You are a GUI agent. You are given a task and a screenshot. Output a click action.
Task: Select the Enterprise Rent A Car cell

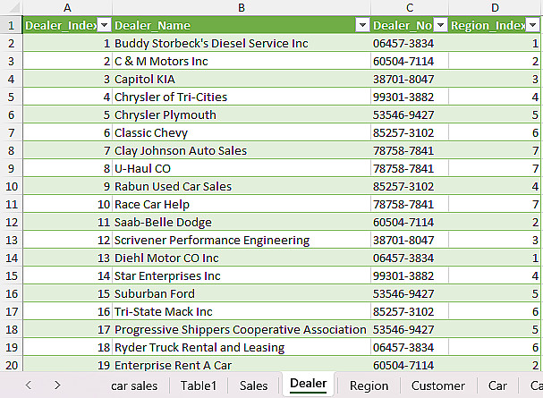click(242, 365)
